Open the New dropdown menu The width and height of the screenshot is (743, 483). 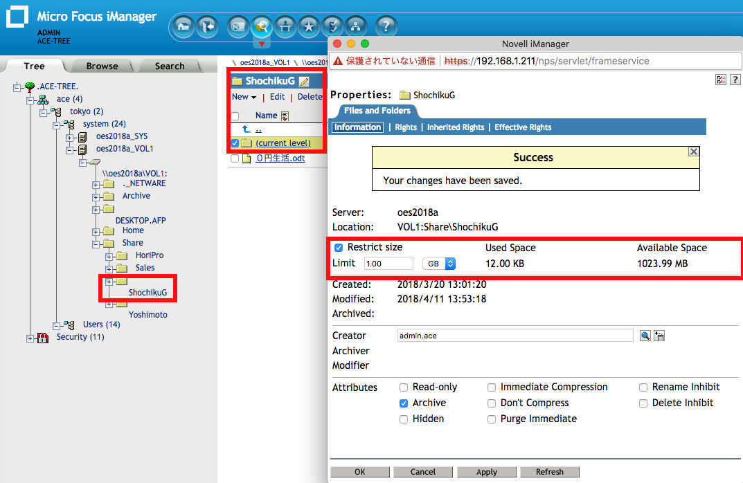pos(244,97)
